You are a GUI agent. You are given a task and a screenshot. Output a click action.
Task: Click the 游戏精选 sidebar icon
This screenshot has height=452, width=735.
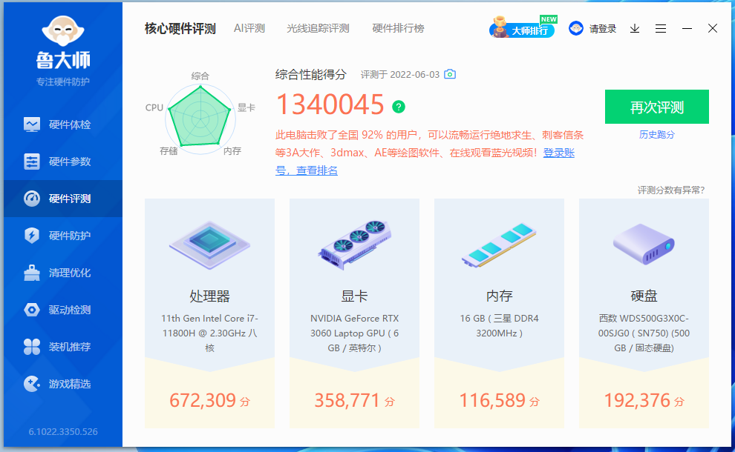31,384
